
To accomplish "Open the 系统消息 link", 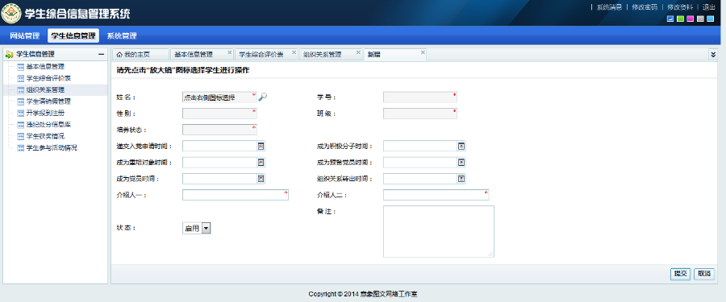I will coord(609,7).
